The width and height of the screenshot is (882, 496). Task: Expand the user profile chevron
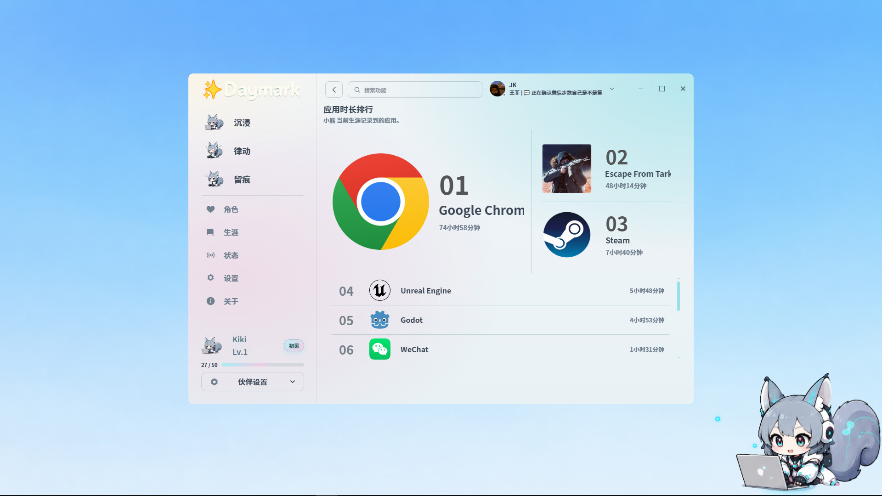tap(612, 89)
